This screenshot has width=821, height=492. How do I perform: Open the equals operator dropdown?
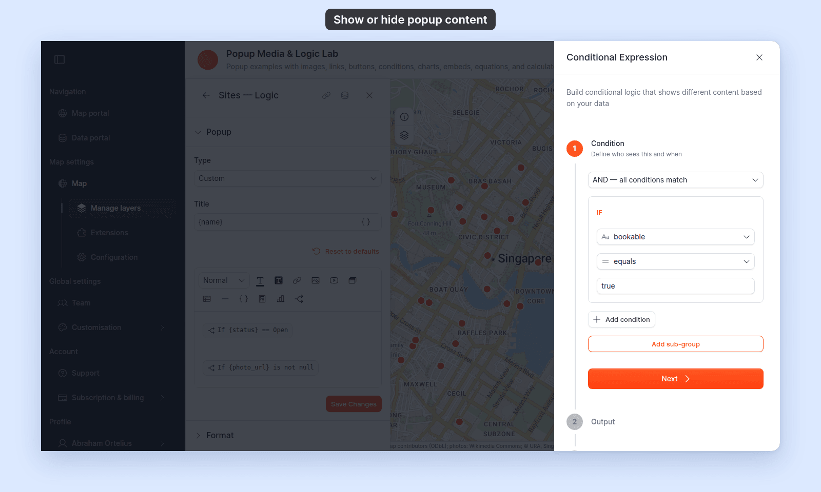point(675,261)
